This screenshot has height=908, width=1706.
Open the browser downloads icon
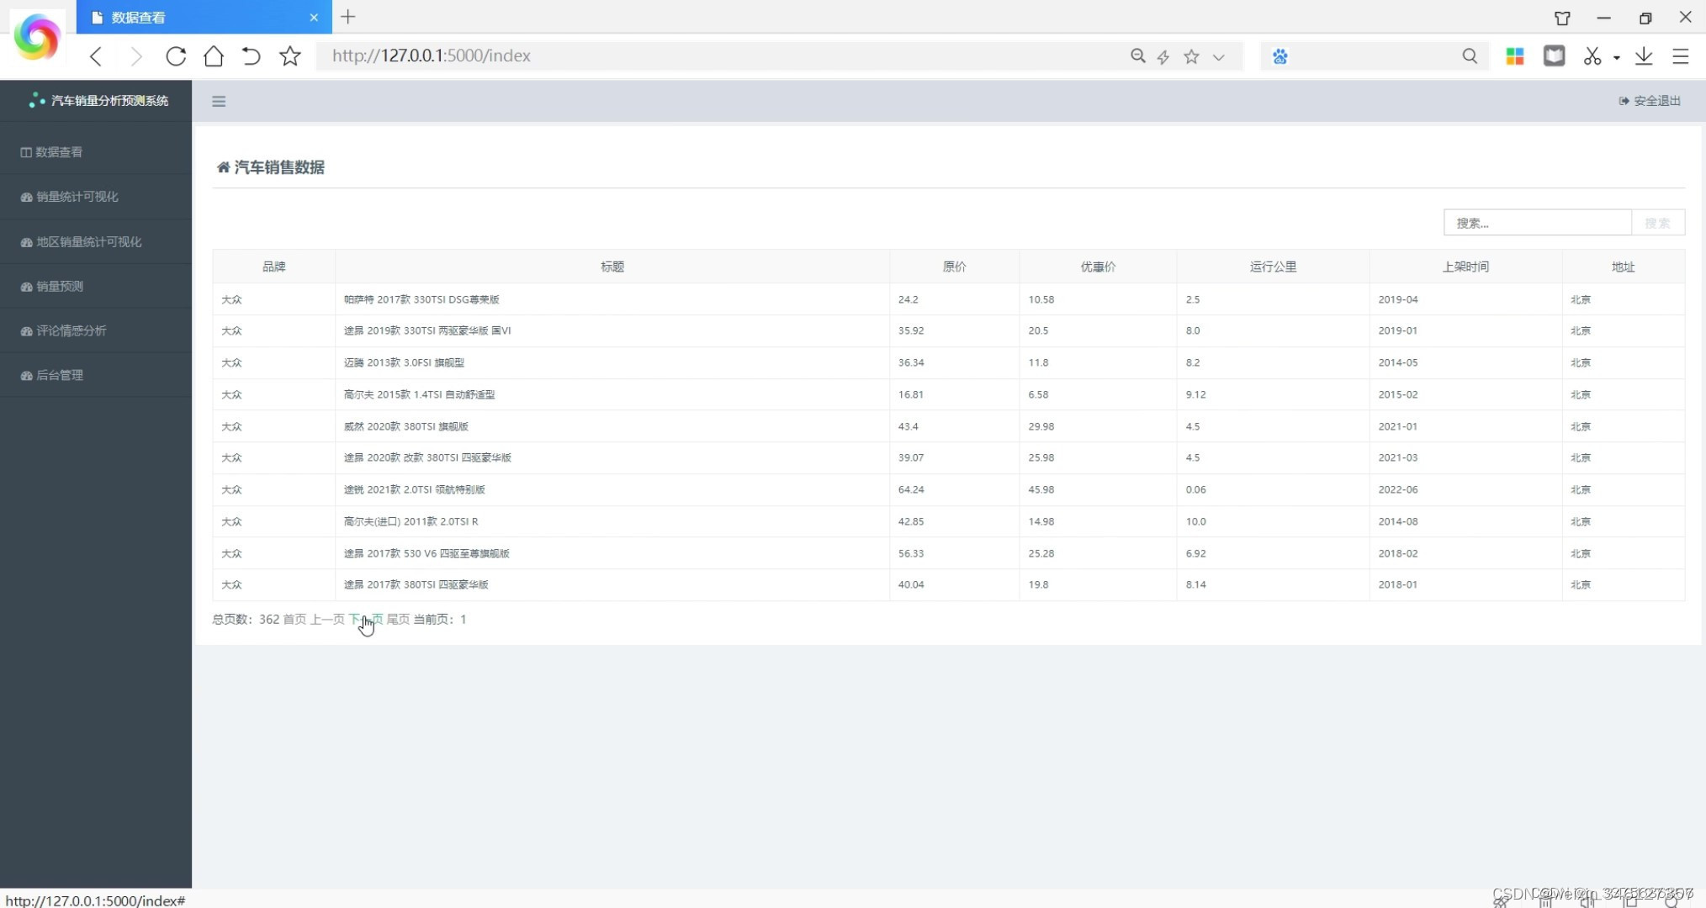pos(1643,56)
